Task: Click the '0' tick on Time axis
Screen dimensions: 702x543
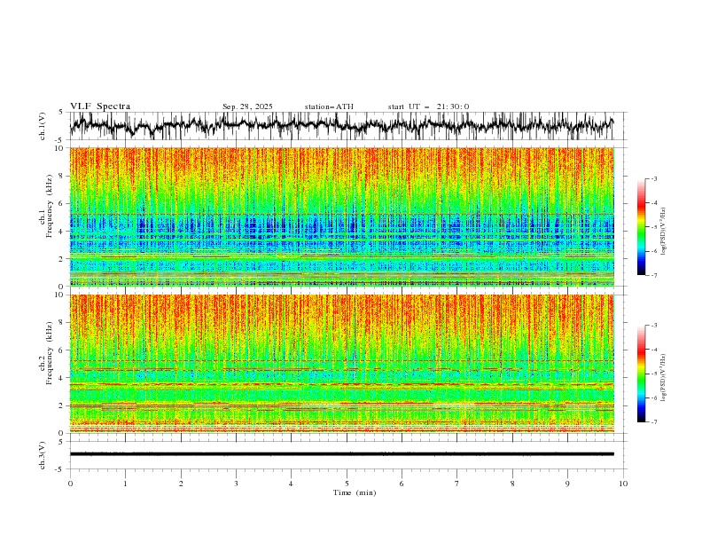Action: 70,484
